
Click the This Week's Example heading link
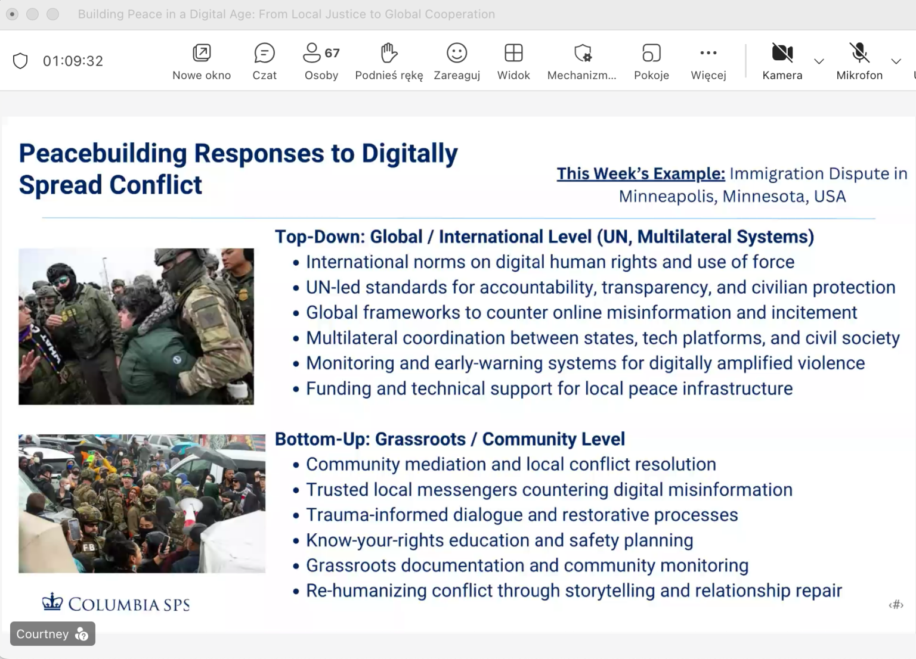point(640,173)
